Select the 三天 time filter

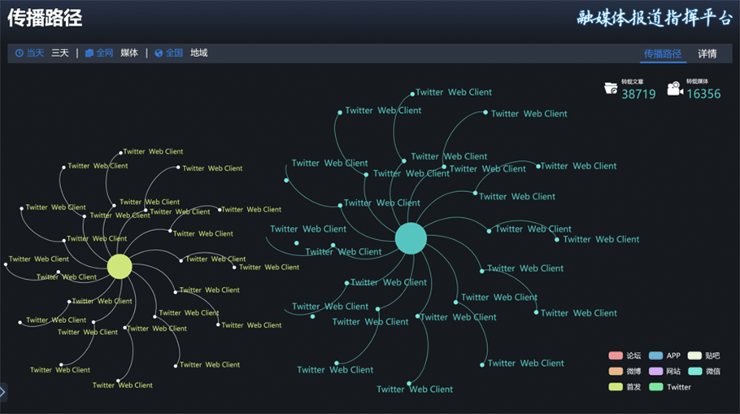point(60,53)
